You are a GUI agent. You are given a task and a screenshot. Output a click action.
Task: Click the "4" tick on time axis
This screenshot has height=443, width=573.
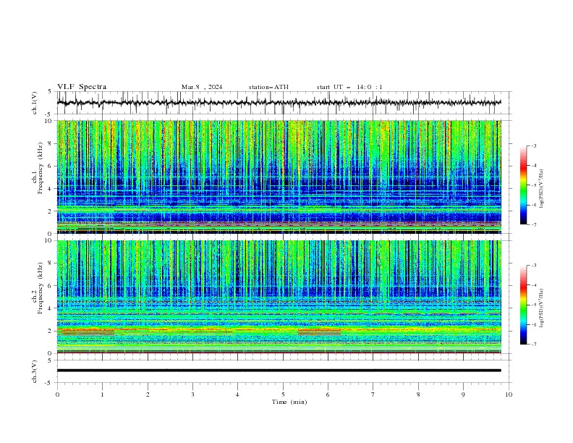237,395
